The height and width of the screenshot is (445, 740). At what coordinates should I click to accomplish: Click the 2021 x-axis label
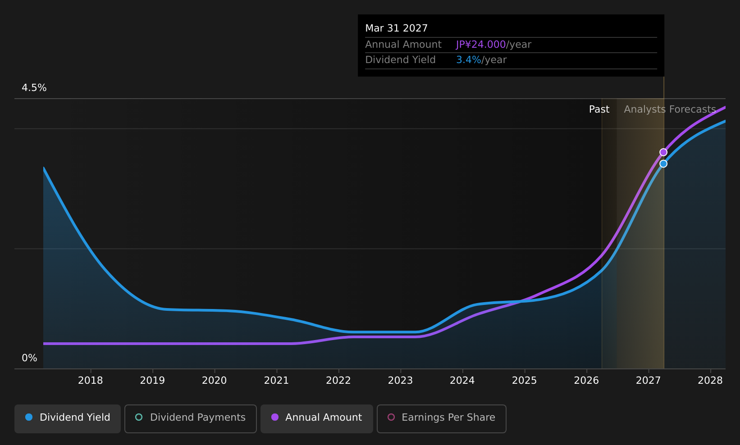pos(276,381)
